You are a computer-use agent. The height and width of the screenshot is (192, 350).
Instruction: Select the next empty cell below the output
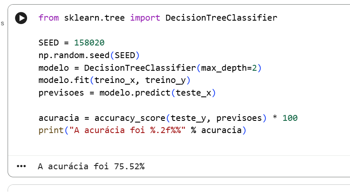click(x=178, y=188)
